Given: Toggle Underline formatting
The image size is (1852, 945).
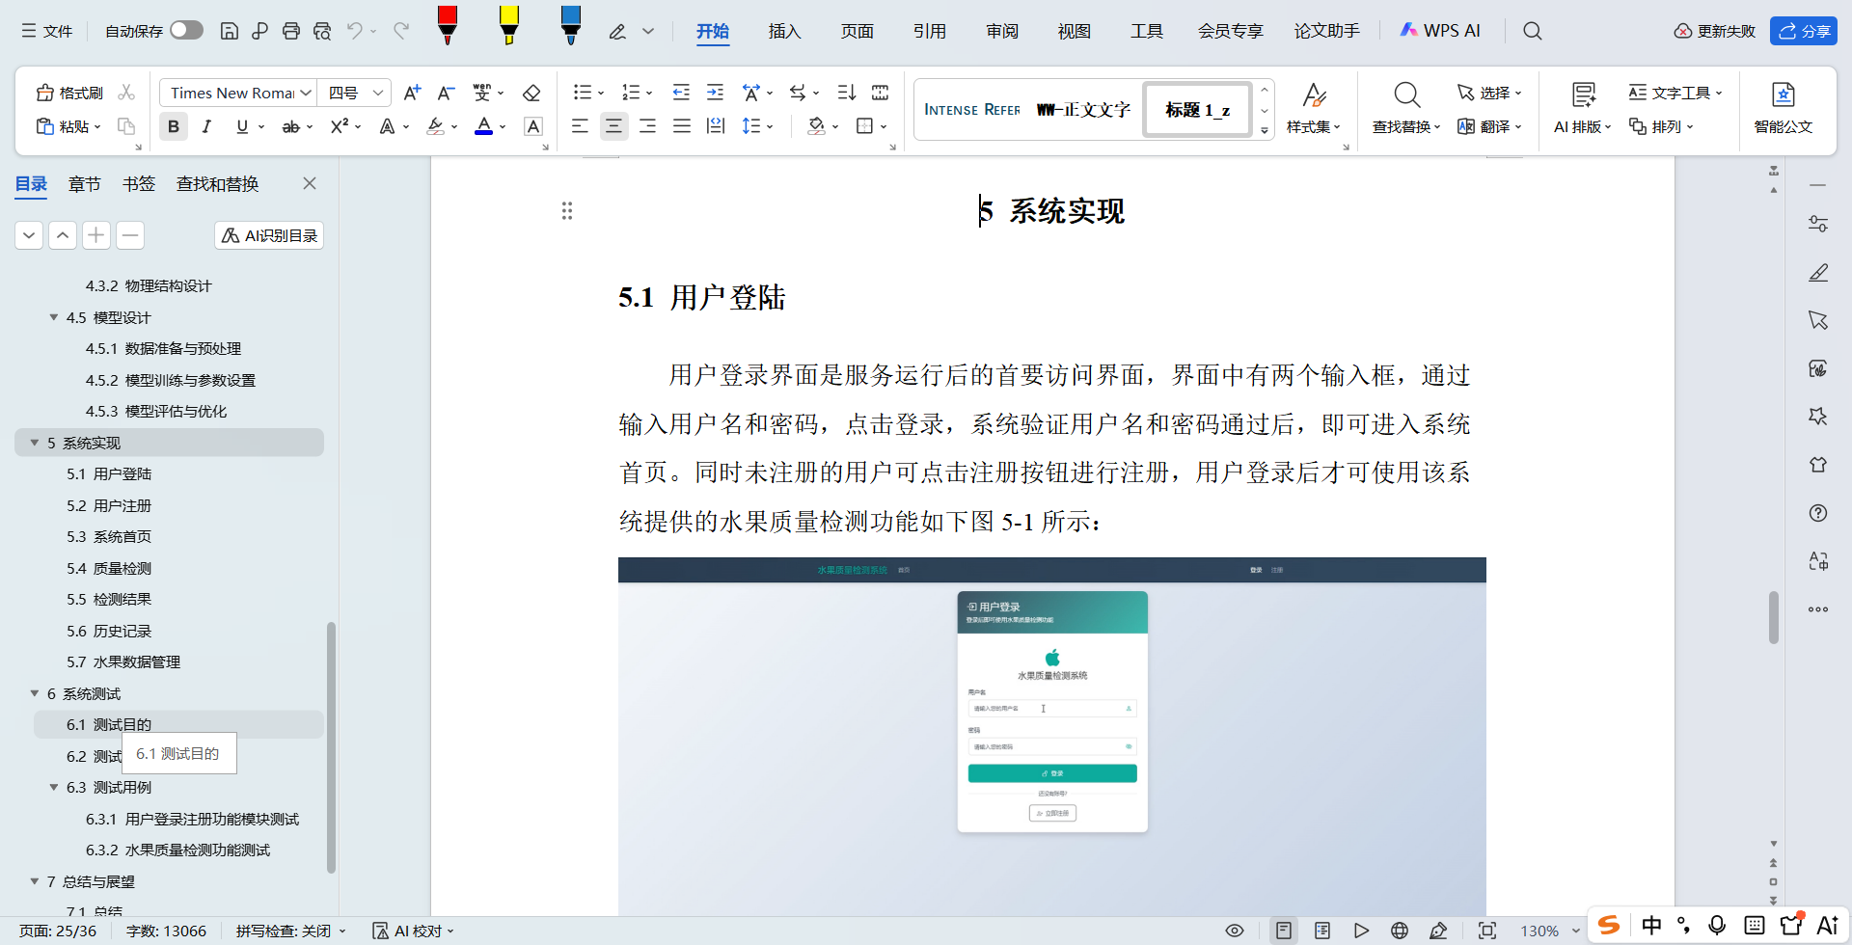Looking at the screenshot, I should coord(242,126).
